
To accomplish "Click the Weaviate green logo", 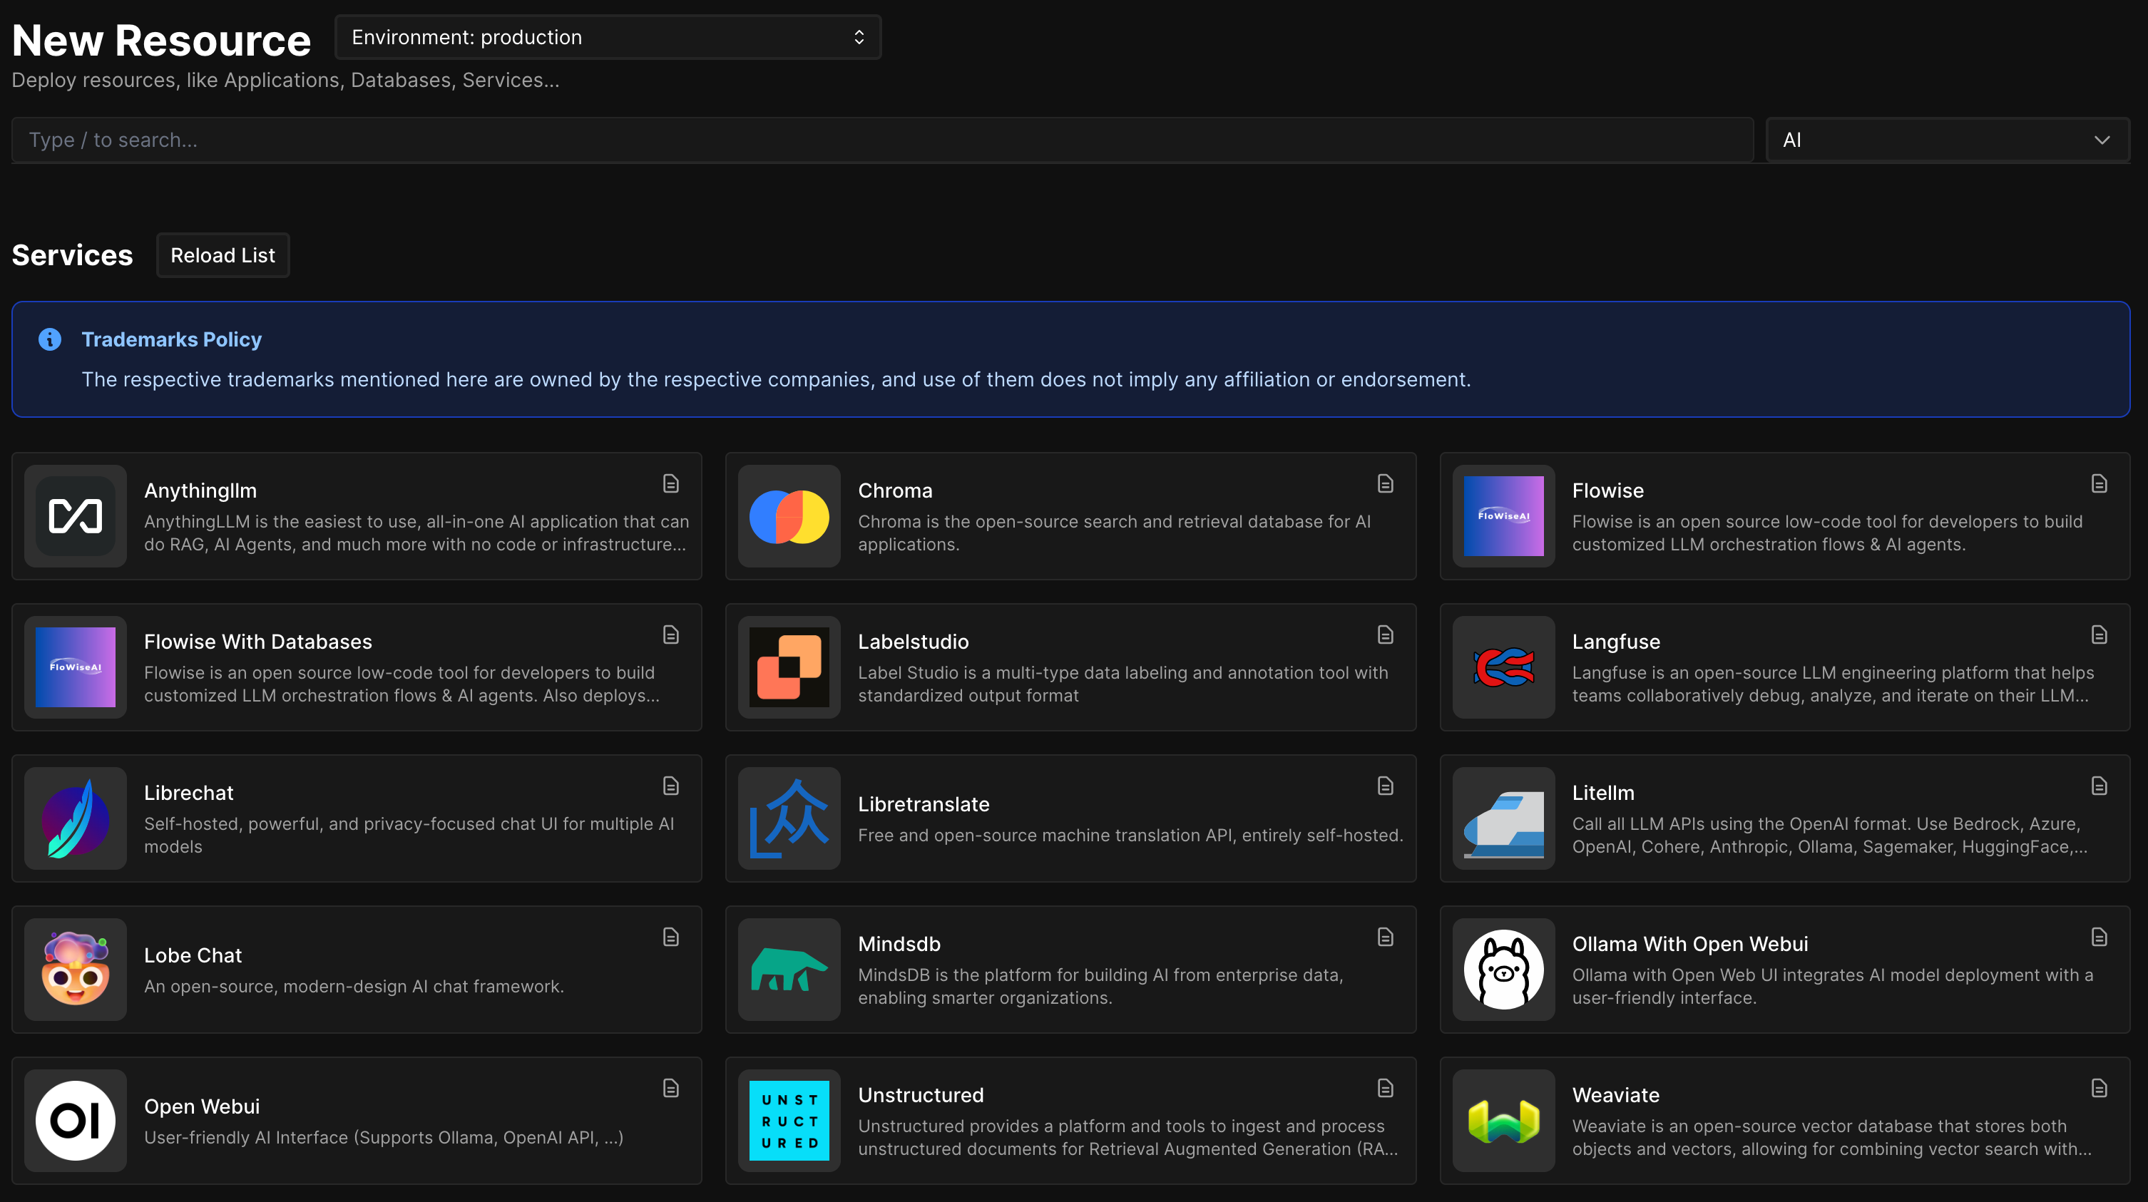I will click(1503, 1120).
